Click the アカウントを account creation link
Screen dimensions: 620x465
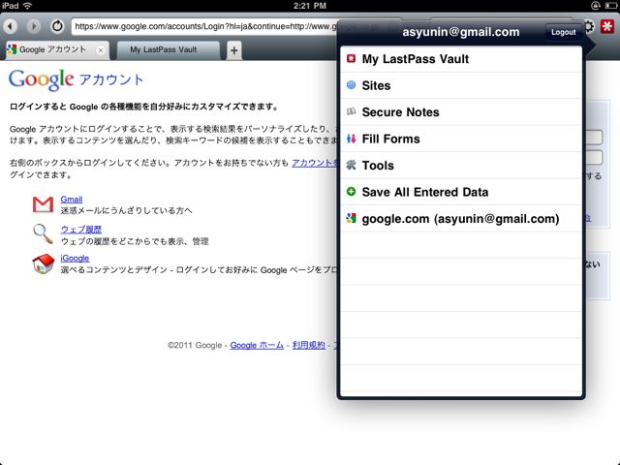315,163
